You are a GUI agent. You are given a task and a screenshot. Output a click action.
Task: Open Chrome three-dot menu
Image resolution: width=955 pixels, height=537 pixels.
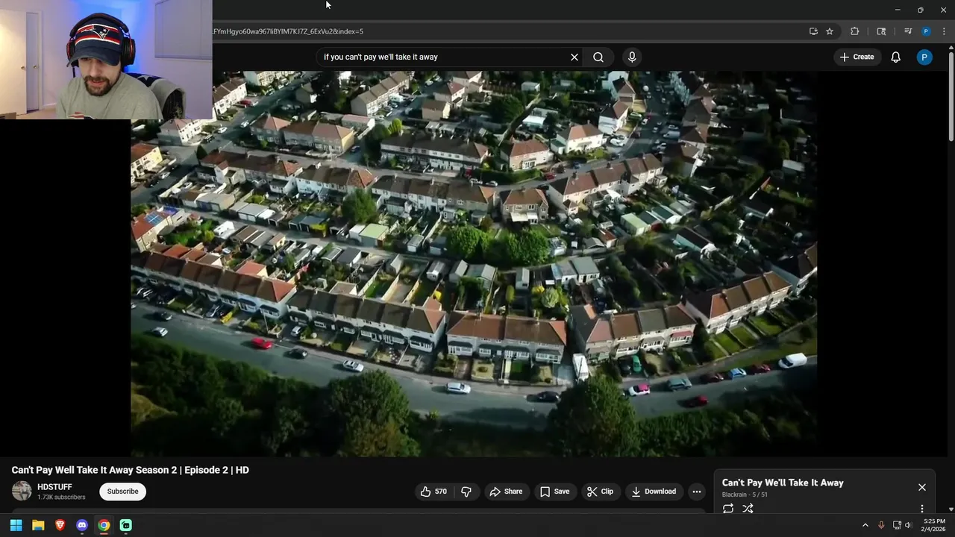point(945,31)
